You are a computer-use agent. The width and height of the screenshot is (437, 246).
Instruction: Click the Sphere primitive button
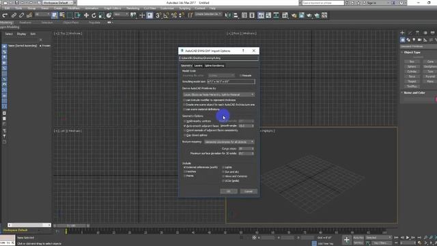412,67
